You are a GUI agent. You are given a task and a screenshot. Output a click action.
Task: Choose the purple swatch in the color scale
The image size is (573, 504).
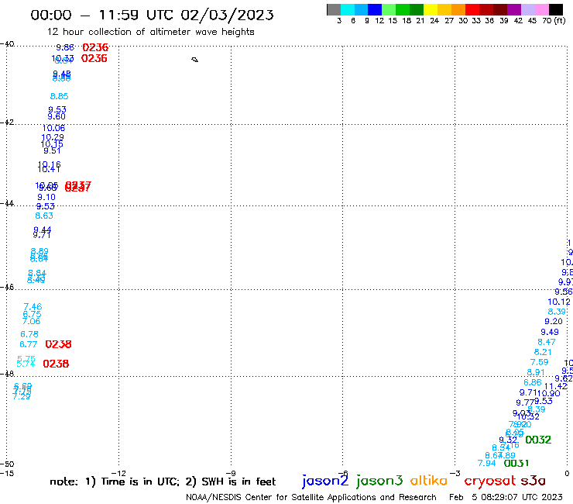click(514, 9)
